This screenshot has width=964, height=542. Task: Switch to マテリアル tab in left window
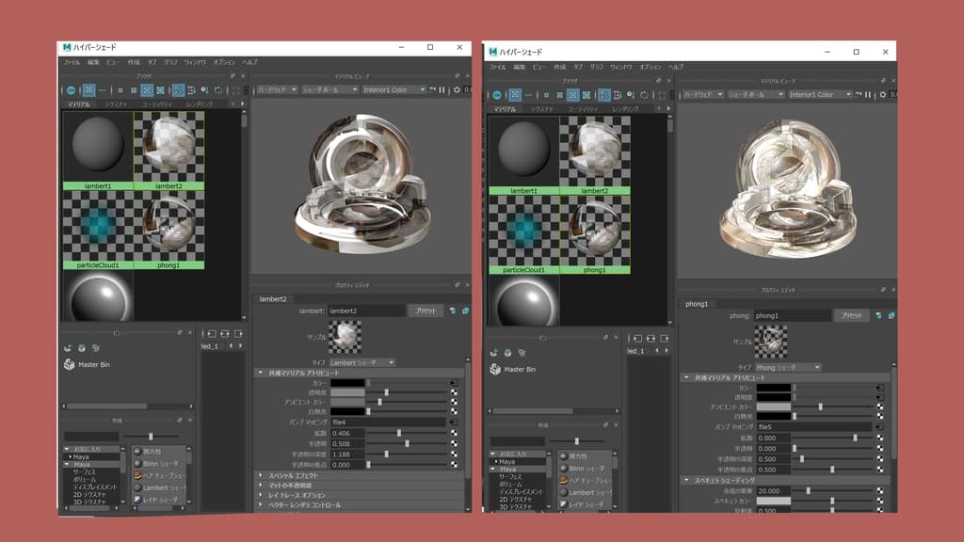coord(79,104)
